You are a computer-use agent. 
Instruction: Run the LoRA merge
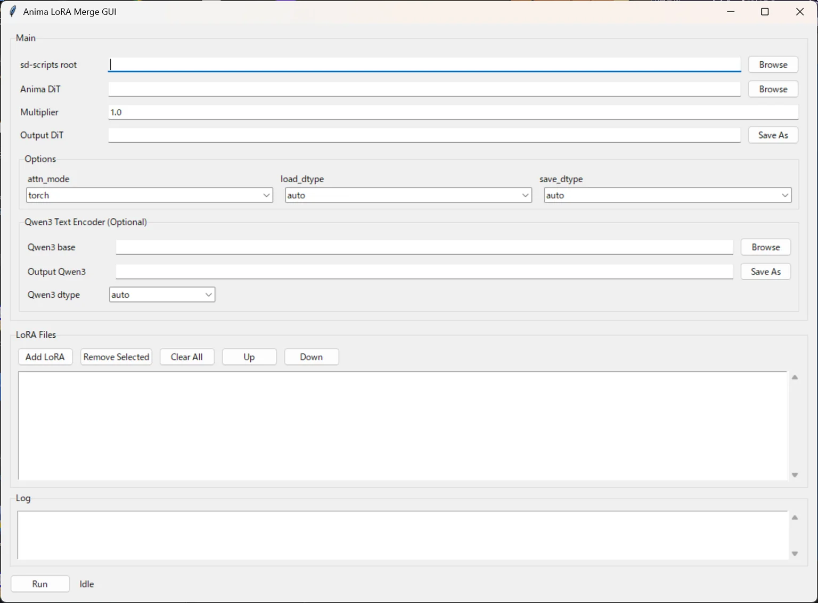pos(40,584)
